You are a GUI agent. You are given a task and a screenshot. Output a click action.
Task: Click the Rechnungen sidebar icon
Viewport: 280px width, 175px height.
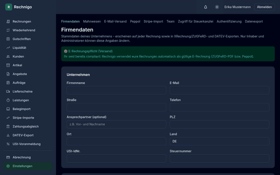(x=8, y=21)
